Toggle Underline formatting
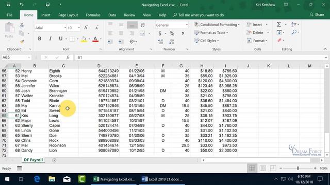The height and width of the screenshot is (185, 330). pyautogui.click(x=61, y=39)
